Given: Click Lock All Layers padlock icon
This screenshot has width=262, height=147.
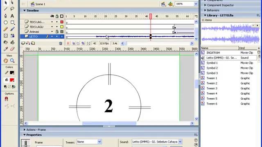Looking at the screenshot, I should pos(57,16).
